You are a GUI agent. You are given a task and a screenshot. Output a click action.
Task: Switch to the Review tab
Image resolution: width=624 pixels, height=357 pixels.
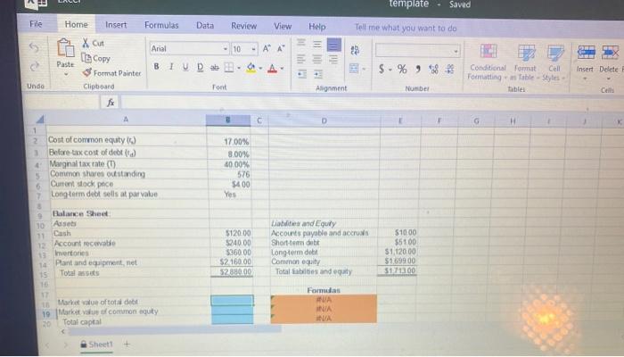tap(244, 26)
